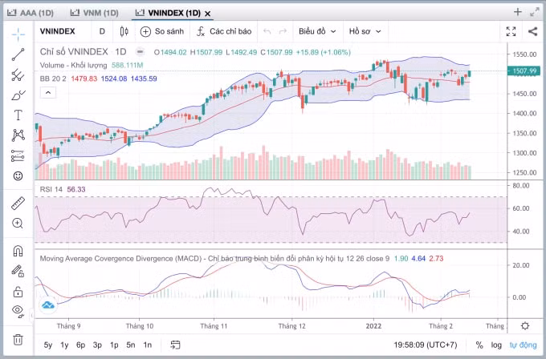
Task: Select the crosshair cursor tool
Action: [18, 34]
